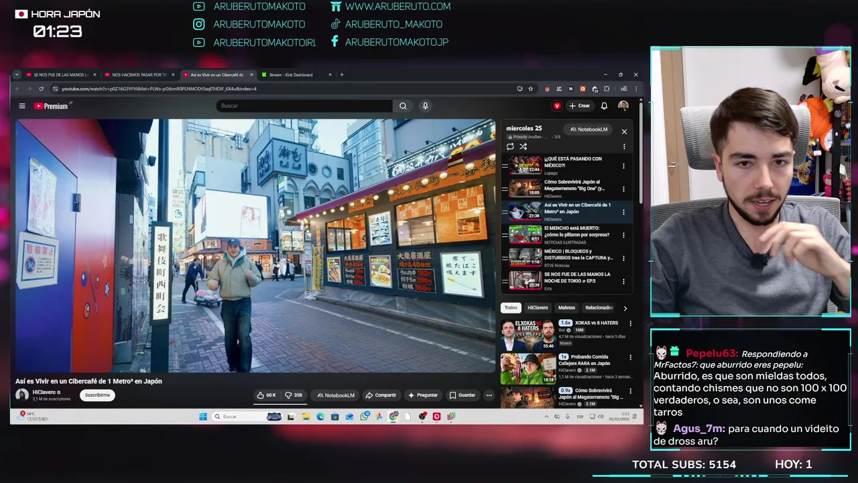This screenshot has width=858, height=483.
Task: Select the HiClavero filter chip
Action: click(x=538, y=308)
